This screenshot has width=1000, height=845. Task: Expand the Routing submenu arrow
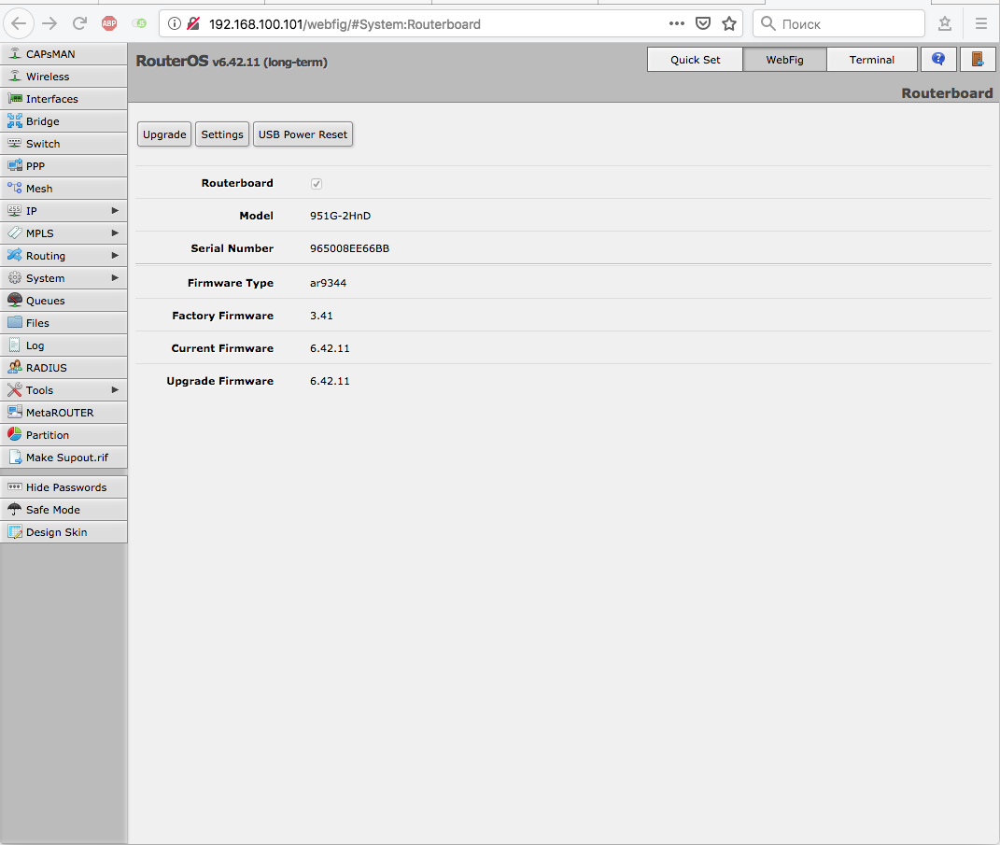[115, 255]
